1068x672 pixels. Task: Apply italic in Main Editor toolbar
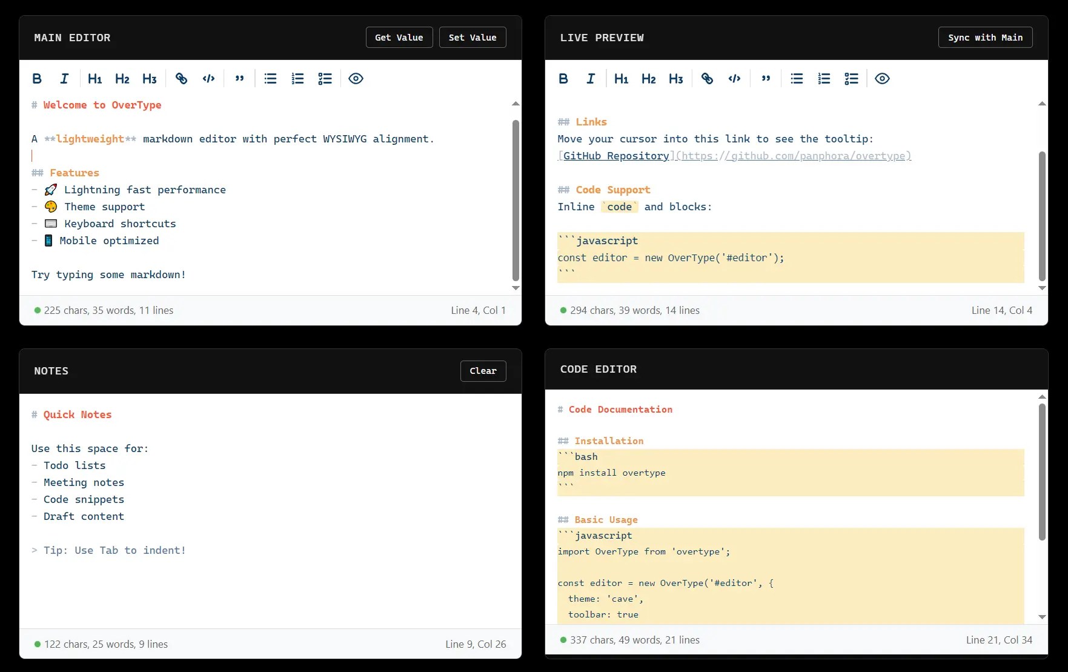[x=64, y=78]
